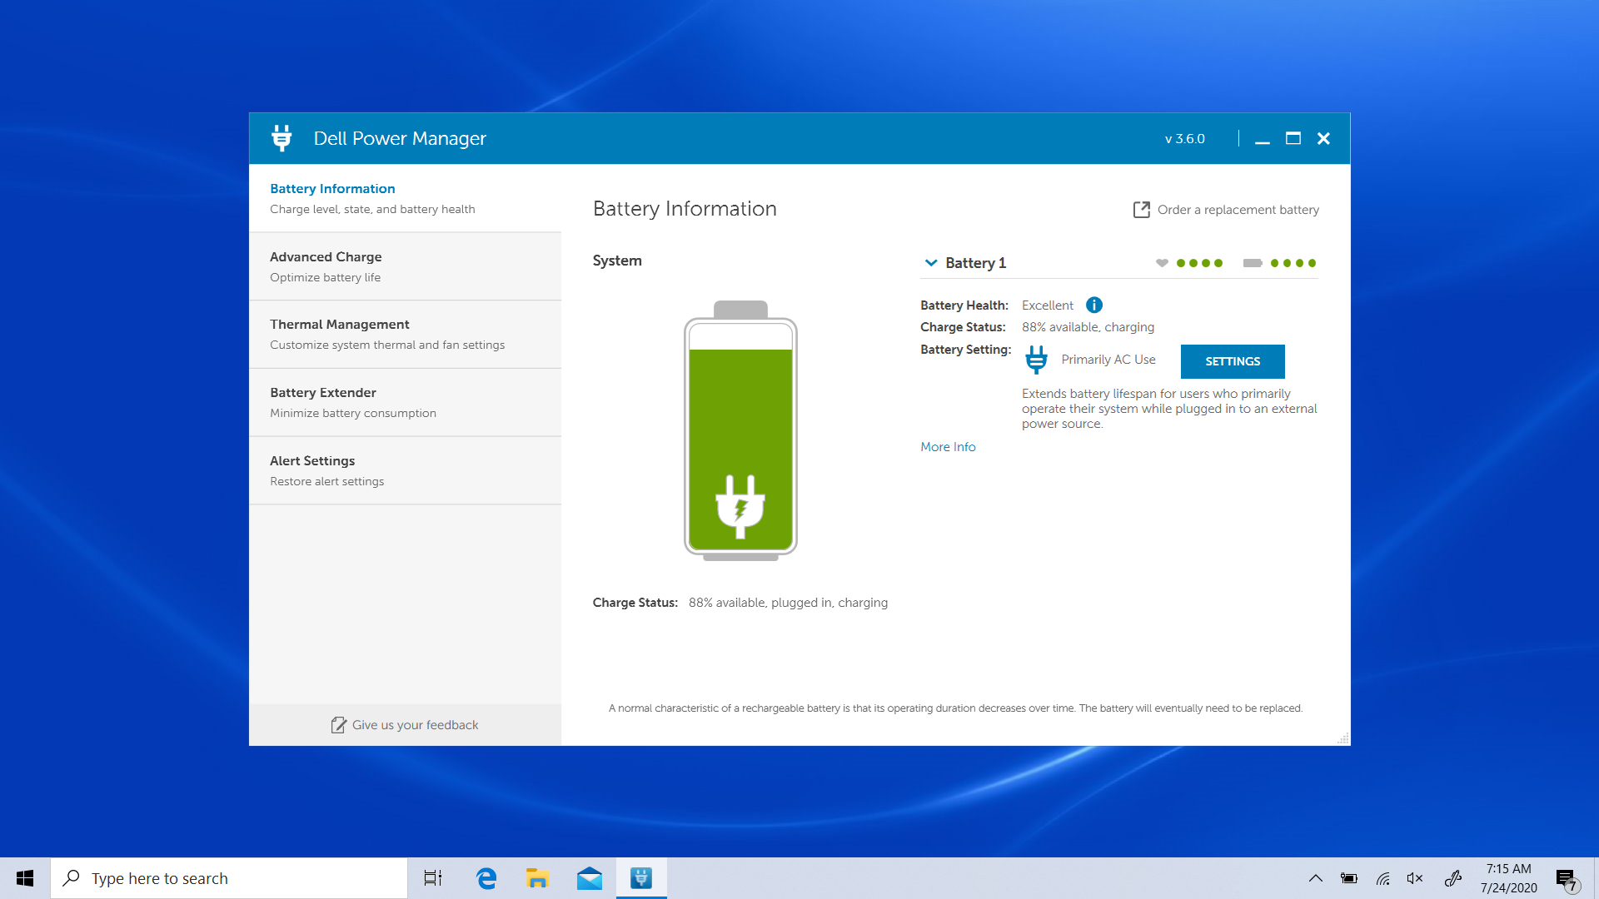
Task: Click the taskbar search box
Action: tap(229, 878)
